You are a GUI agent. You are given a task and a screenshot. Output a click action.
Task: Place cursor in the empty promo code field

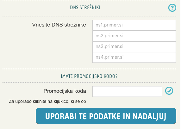(127, 92)
